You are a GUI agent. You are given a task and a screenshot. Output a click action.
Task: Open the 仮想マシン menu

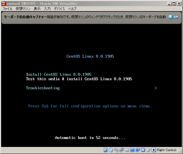tap(23, 9)
